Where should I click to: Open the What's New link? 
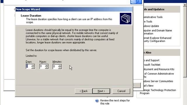149,85
